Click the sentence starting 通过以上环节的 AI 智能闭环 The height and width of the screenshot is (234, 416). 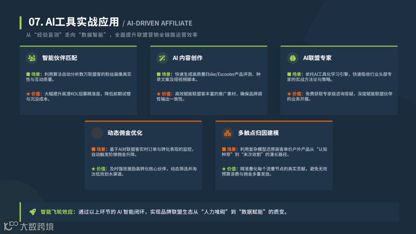click(183, 212)
